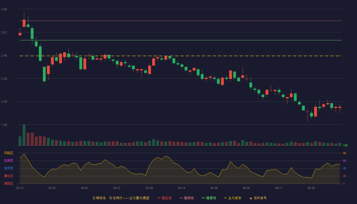Click the 低吸区 zone label

pyautogui.click(x=9, y=183)
